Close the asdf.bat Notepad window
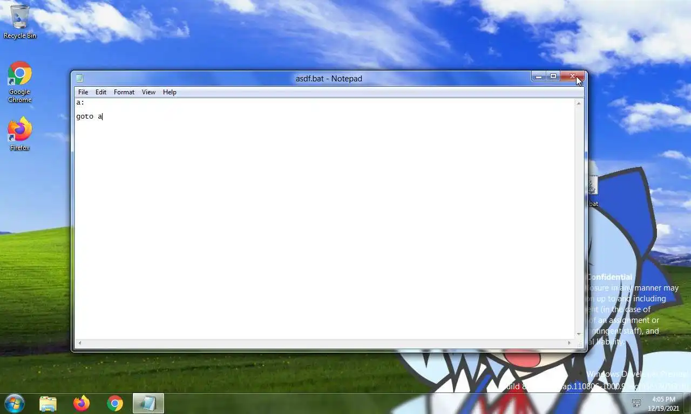Image resolution: width=691 pixels, height=414 pixels. (572, 77)
